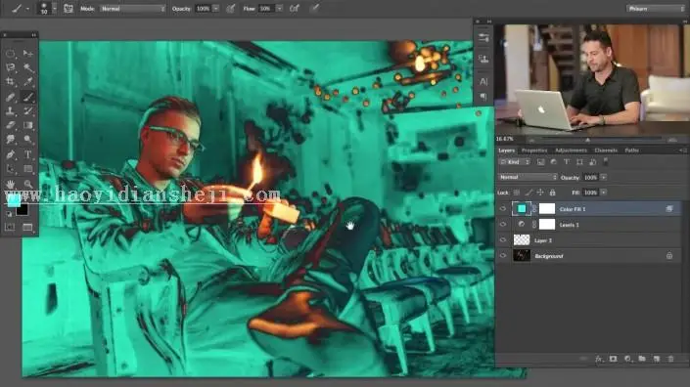Toggle lock image pixels

pyautogui.click(x=529, y=193)
